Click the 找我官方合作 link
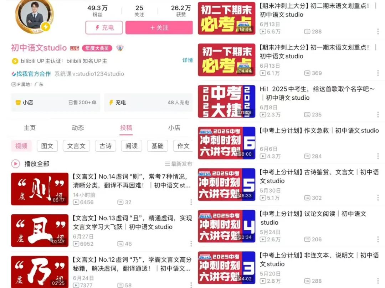Screen dimensions: 385x288 click(x=31, y=74)
